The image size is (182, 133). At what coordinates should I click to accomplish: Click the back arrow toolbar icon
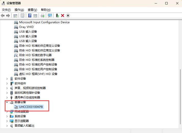pyautogui.click(x=3, y=16)
